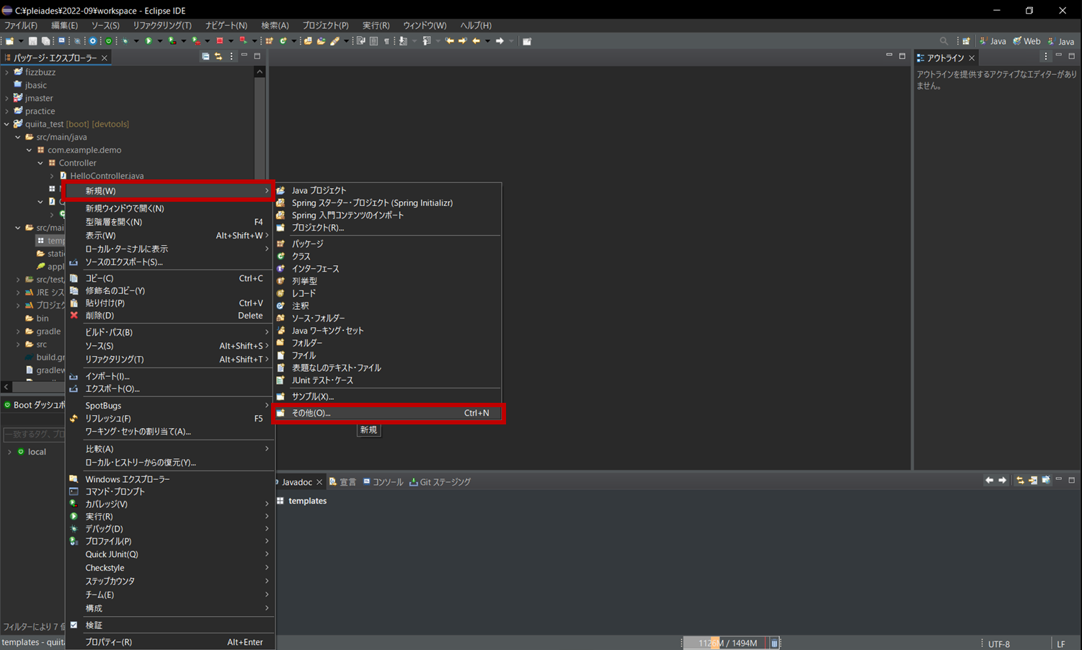Select パッケージ from the New submenu
The height and width of the screenshot is (650, 1082).
click(389, 244)
